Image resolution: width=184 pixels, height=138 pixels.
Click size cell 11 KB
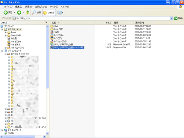pyautogui.click(x=108, y=44)
